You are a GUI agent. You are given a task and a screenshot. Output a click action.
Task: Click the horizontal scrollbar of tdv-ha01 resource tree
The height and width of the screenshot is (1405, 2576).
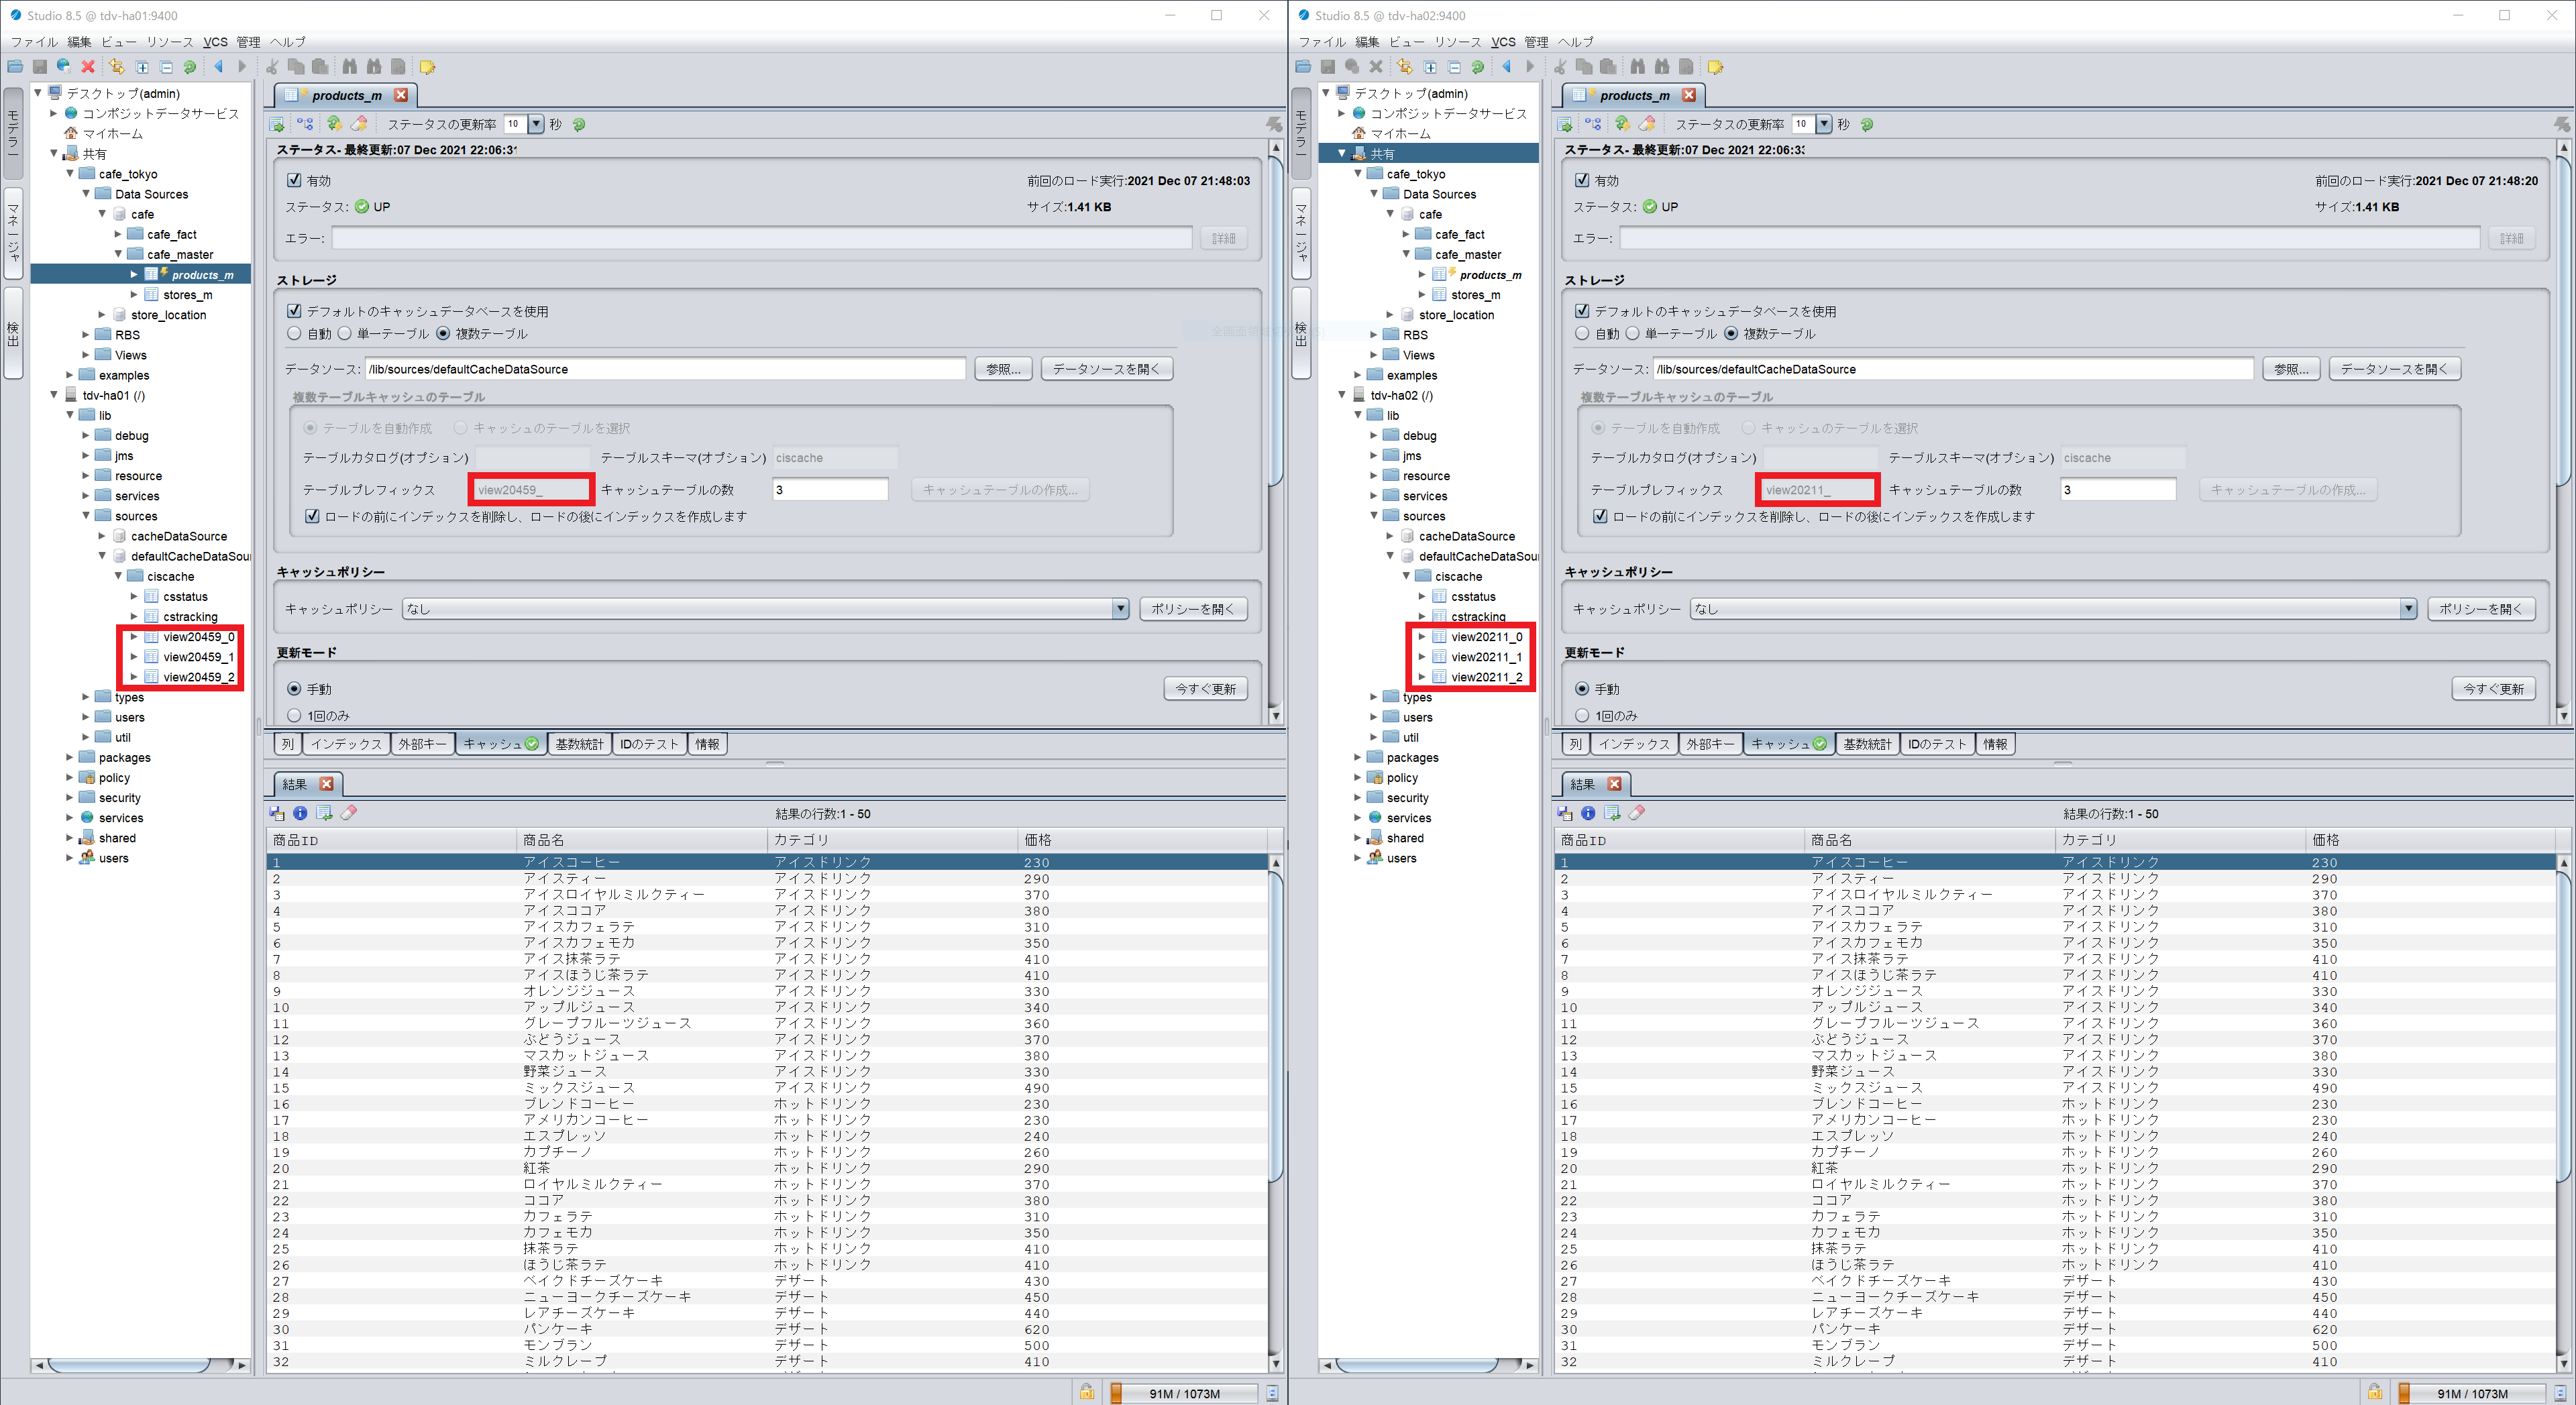coord(140,1365)
